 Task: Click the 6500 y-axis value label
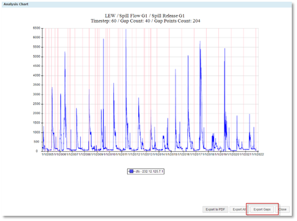click(36, 28)
